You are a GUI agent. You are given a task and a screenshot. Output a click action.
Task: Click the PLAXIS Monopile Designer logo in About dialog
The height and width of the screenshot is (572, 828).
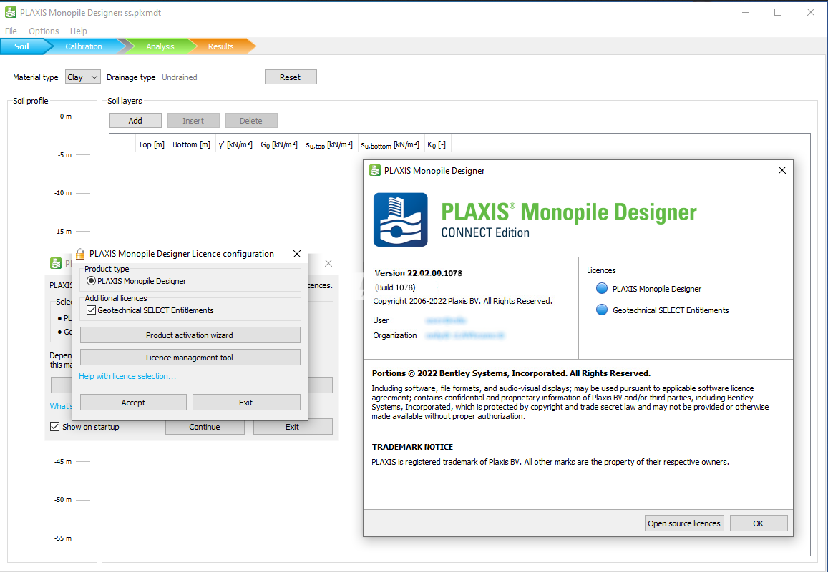coord(400,220)
